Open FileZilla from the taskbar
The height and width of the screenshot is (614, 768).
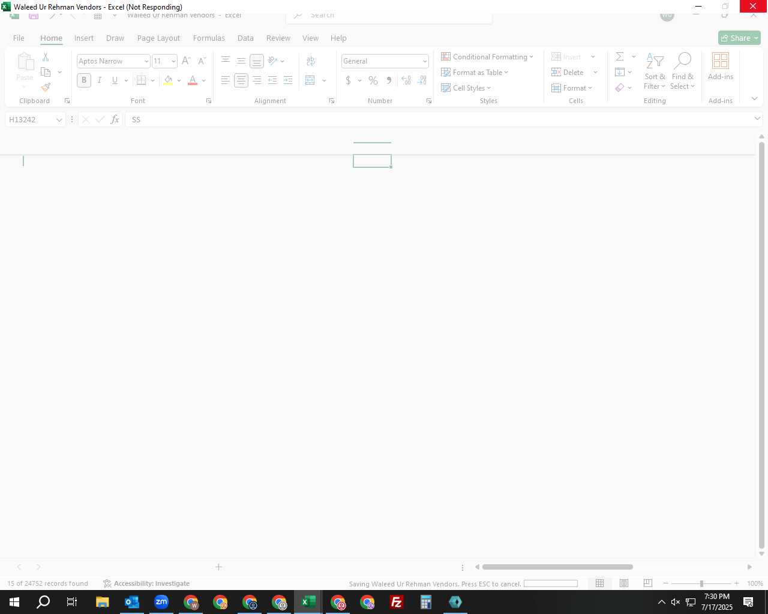coord(396,602)
